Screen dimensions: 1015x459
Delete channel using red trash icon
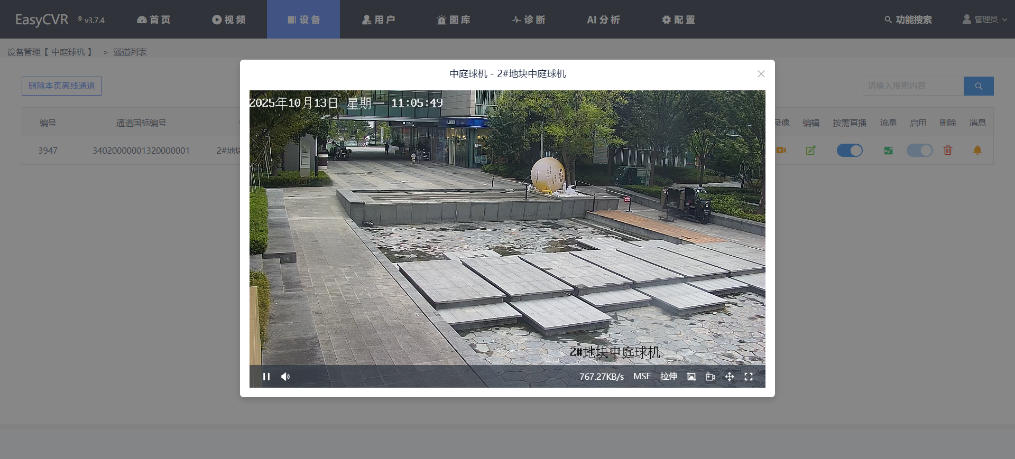point(947,151)
